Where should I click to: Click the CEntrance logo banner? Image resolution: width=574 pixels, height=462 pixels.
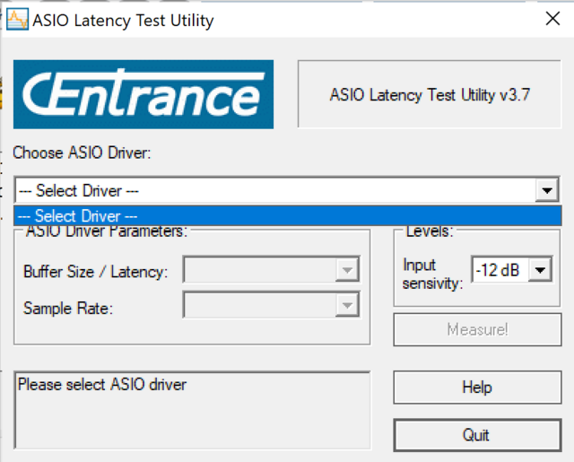pyautogui.click(x=143, y=94)
